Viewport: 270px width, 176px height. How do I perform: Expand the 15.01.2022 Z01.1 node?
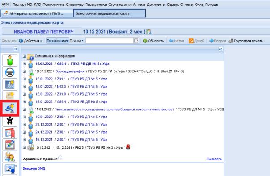click(x=24, y=79)
